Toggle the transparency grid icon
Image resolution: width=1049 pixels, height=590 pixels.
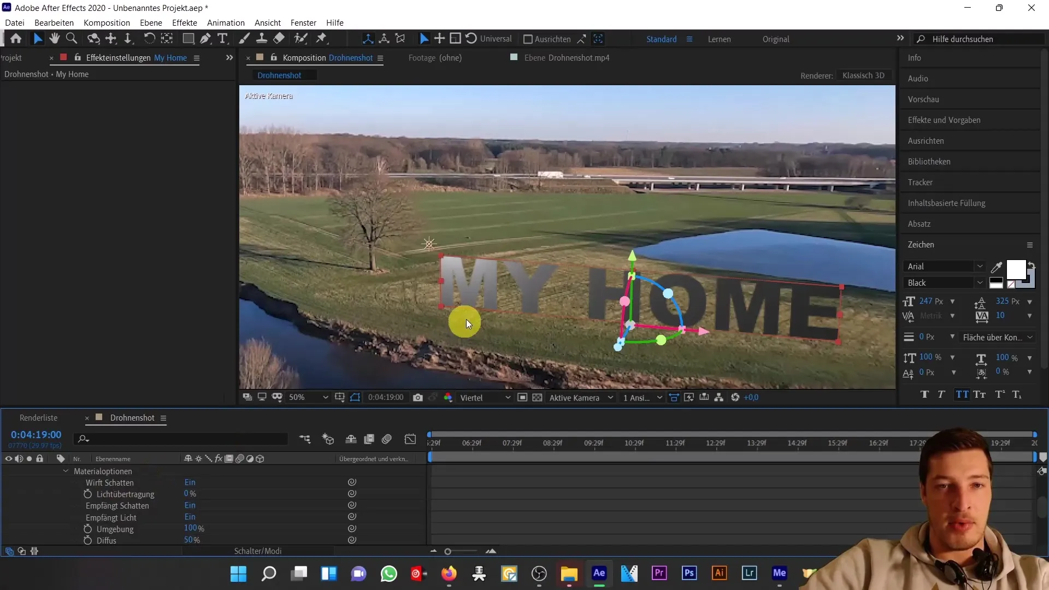tap(538, 398)
